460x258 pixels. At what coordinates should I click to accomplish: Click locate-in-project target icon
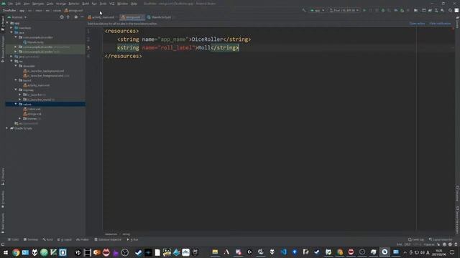coord(62,17)
